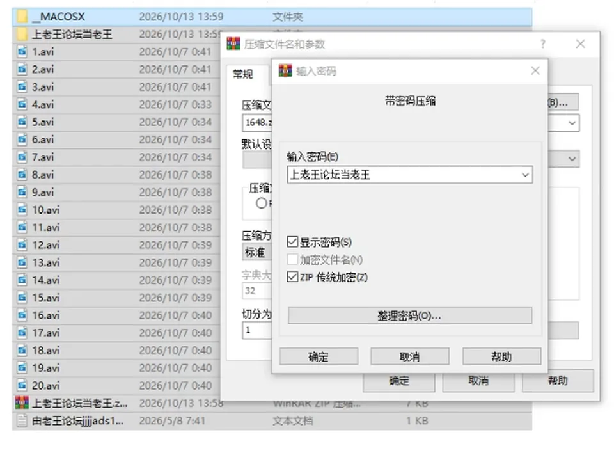Select the _MACOSX folder icon

(22, 17)
